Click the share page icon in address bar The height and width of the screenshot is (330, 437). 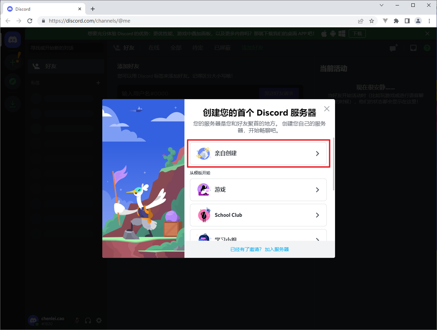coord(361,21)
